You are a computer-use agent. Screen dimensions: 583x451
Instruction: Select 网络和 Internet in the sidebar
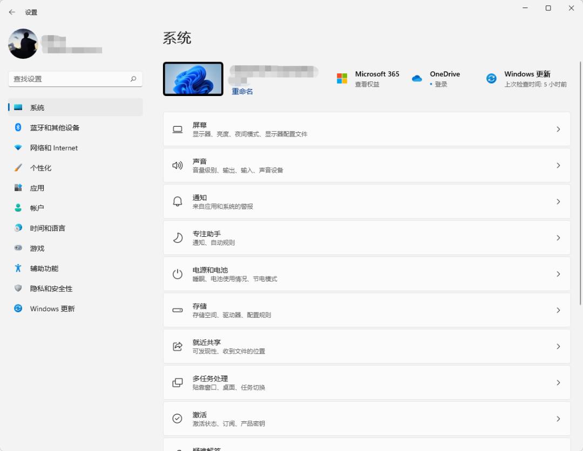tap(54, 148)
